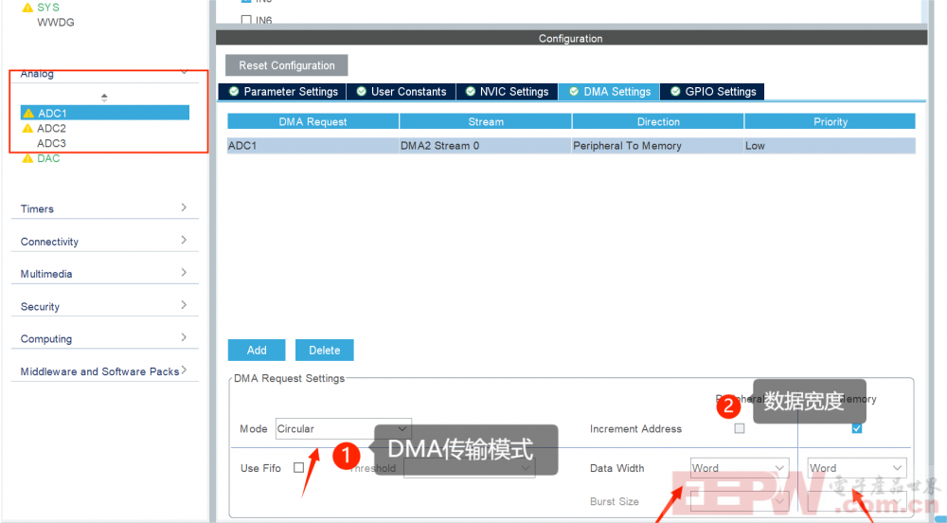Image resolution: width=947 pixels, height=523 pixels.
Task: Select the SYS entry in sidebar
Action: tap(48, 8)
